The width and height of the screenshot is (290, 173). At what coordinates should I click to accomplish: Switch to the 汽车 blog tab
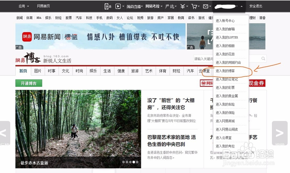pyautogui.click(x=190, y=71)
